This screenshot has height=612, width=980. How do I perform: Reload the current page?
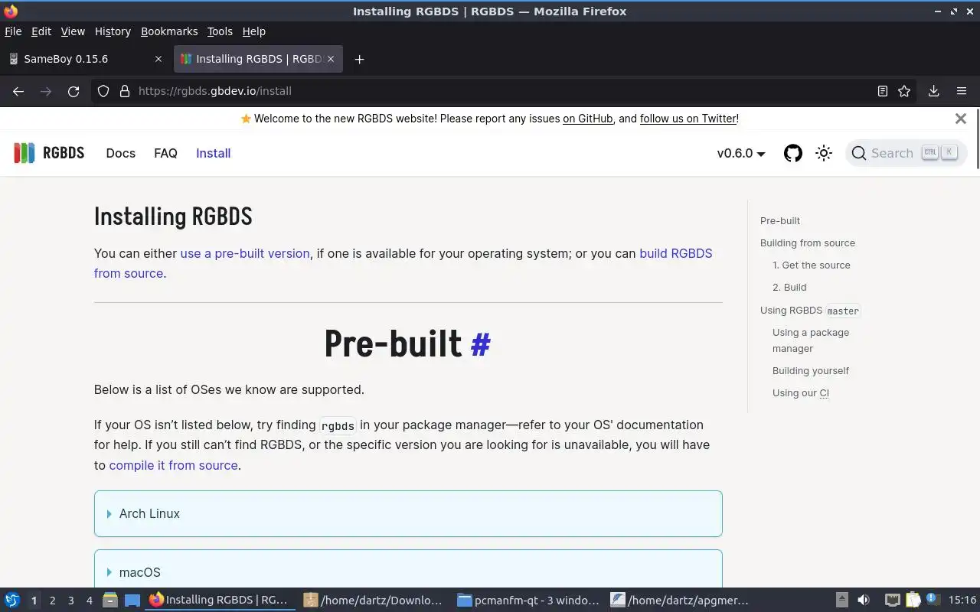tap(73, 91)
